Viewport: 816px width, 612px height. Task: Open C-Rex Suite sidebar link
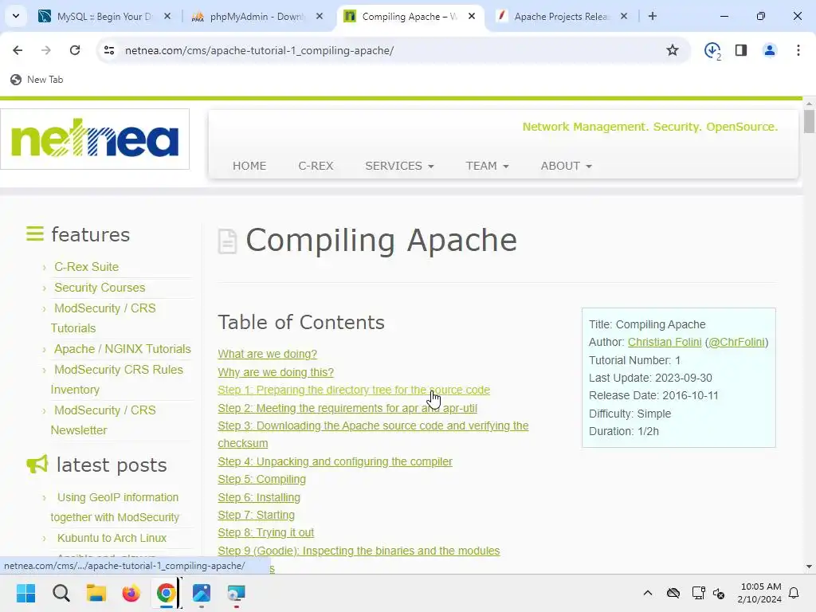86,267
